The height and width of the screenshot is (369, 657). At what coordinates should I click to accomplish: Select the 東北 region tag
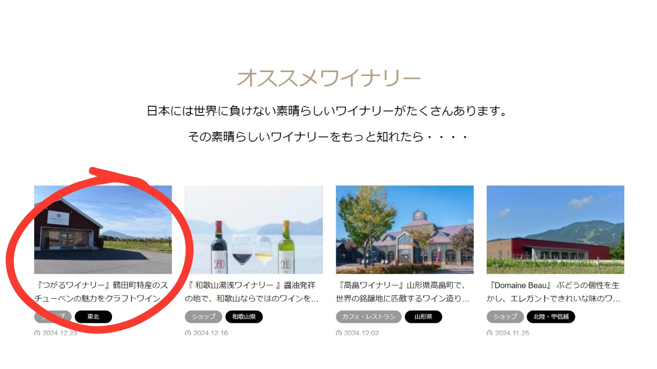(x=93, y=317)
